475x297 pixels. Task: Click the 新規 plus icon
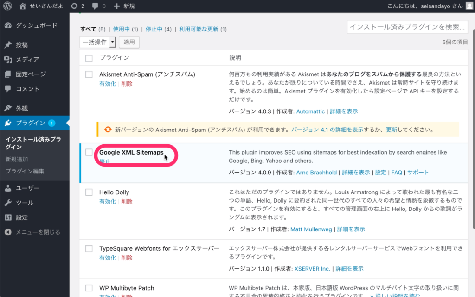click(117, 6)
